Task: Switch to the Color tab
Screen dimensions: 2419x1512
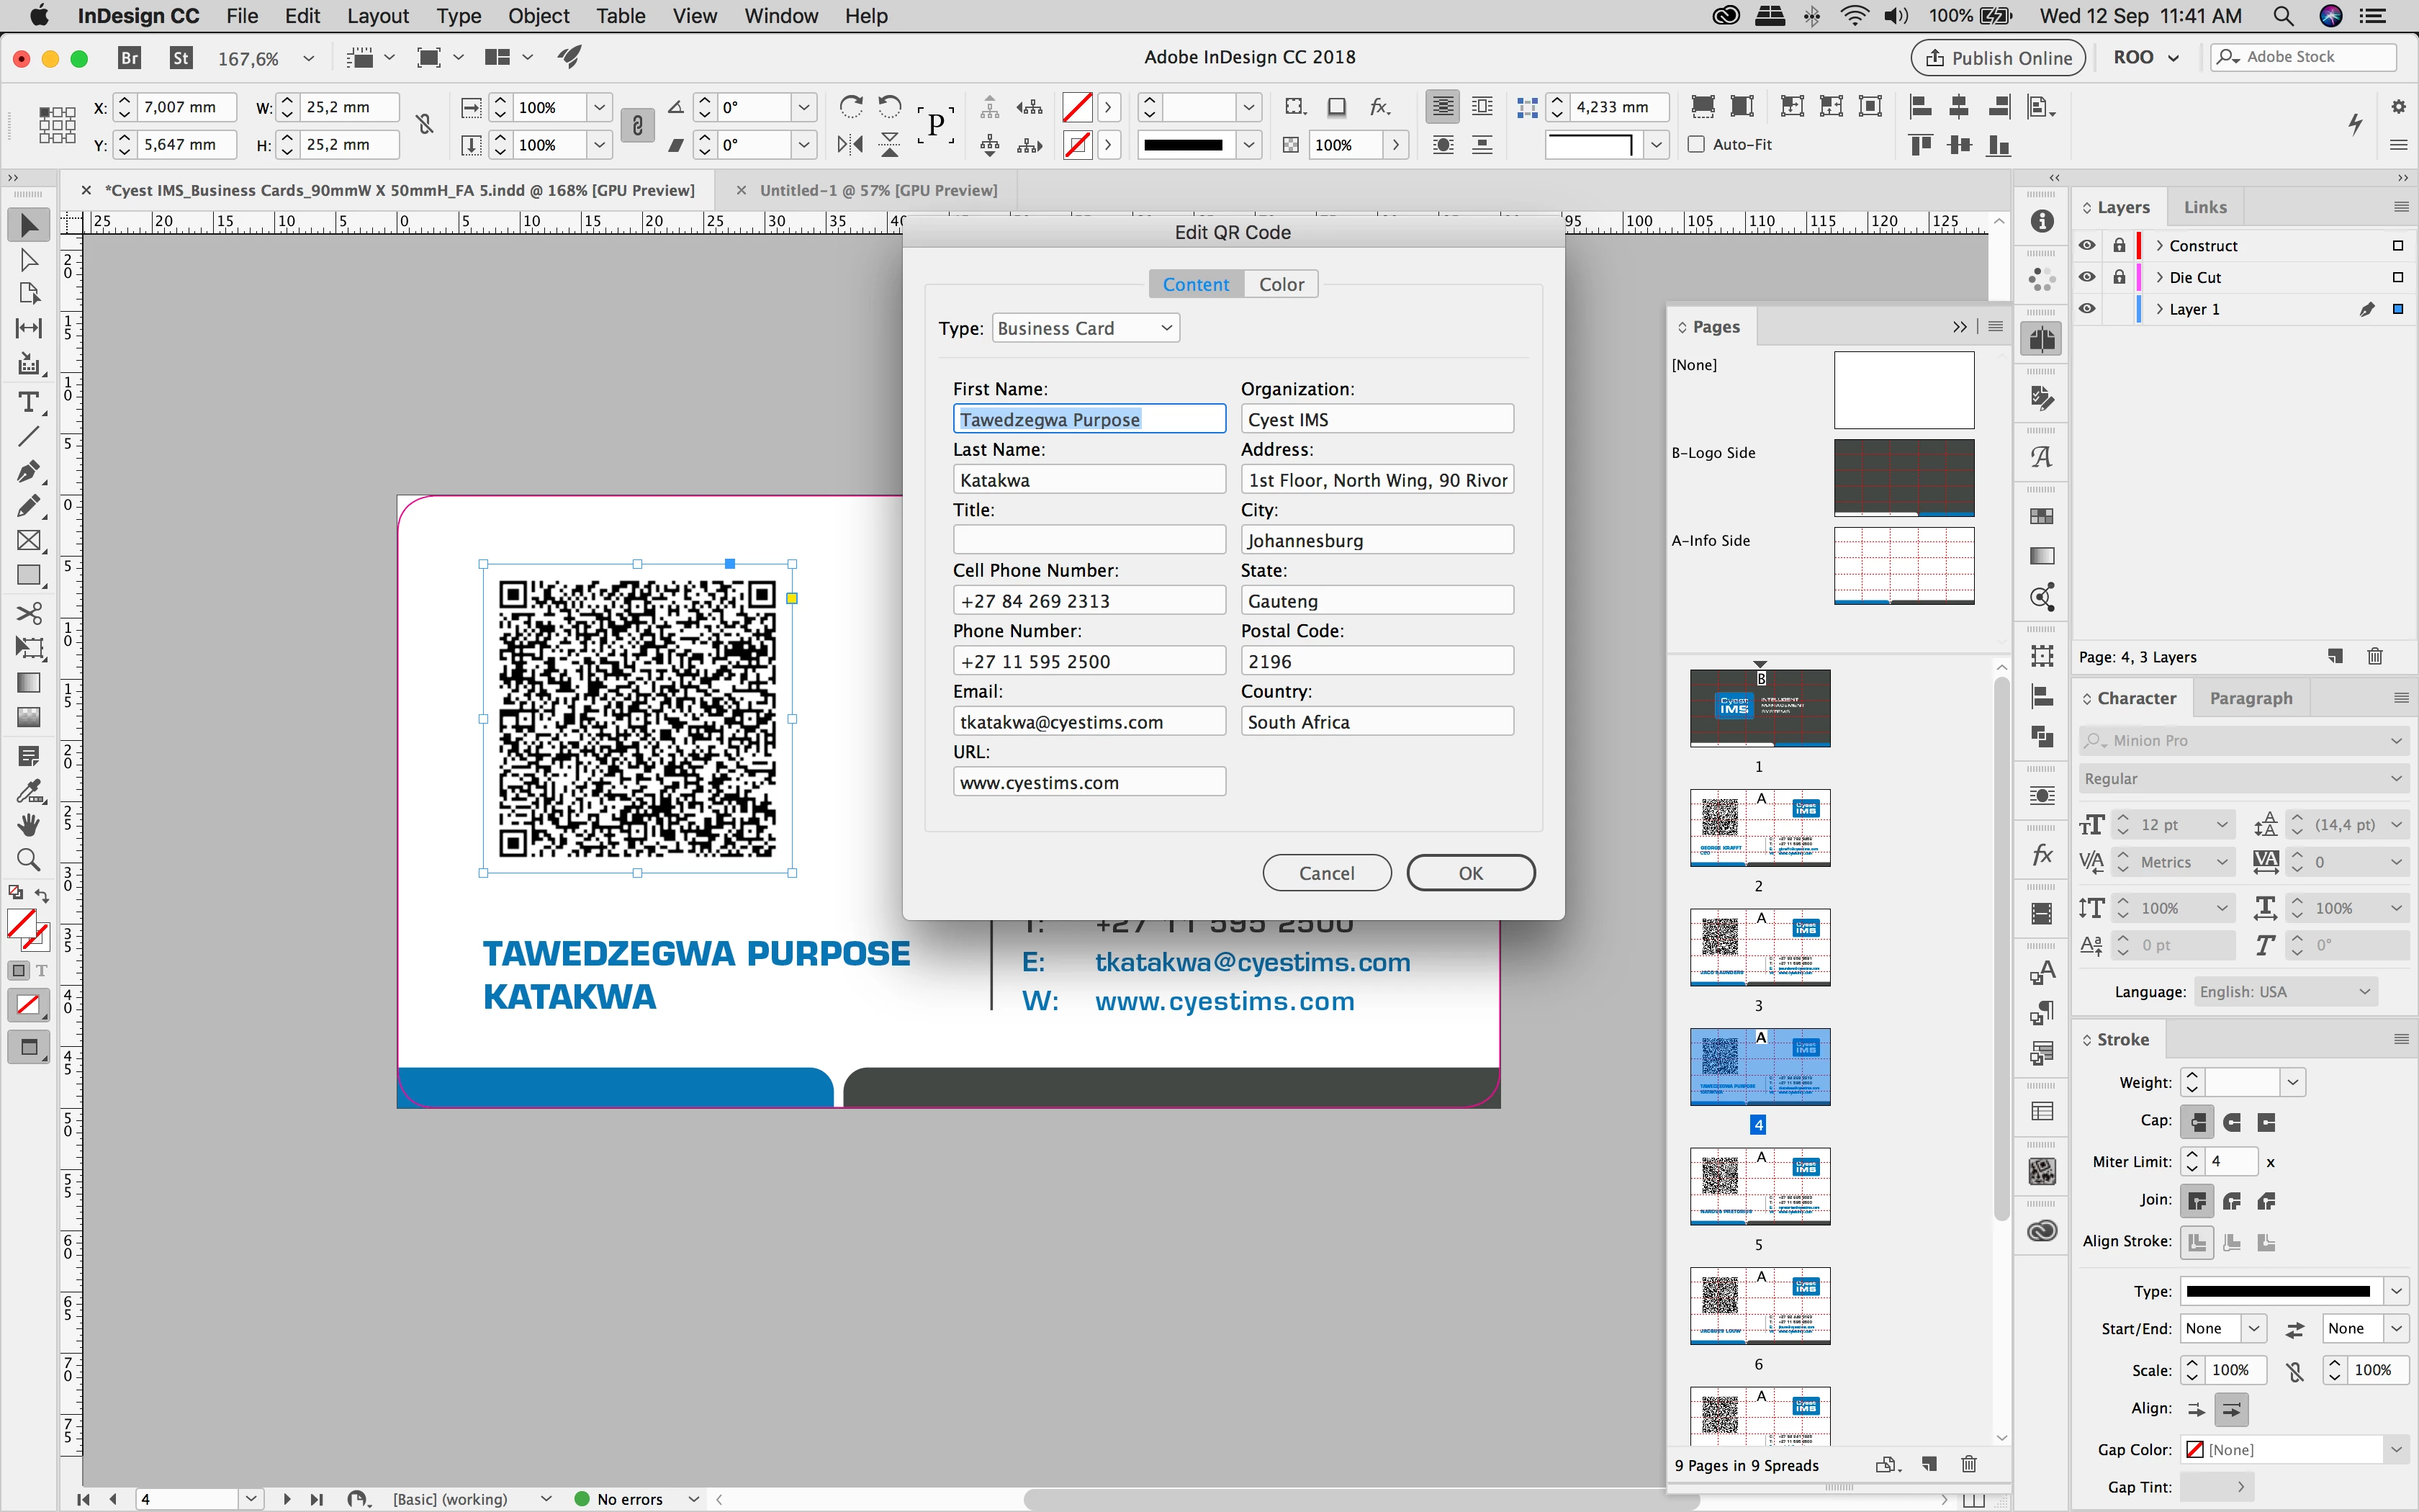Action: (x=1281, y=284)
